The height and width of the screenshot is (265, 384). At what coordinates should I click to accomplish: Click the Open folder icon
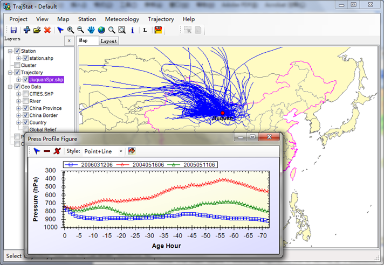point(37,30)
